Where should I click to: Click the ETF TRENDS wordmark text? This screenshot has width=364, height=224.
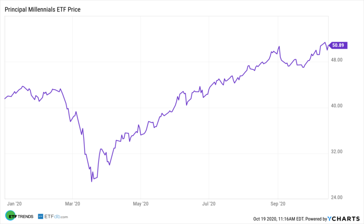(x=24, y=216)
